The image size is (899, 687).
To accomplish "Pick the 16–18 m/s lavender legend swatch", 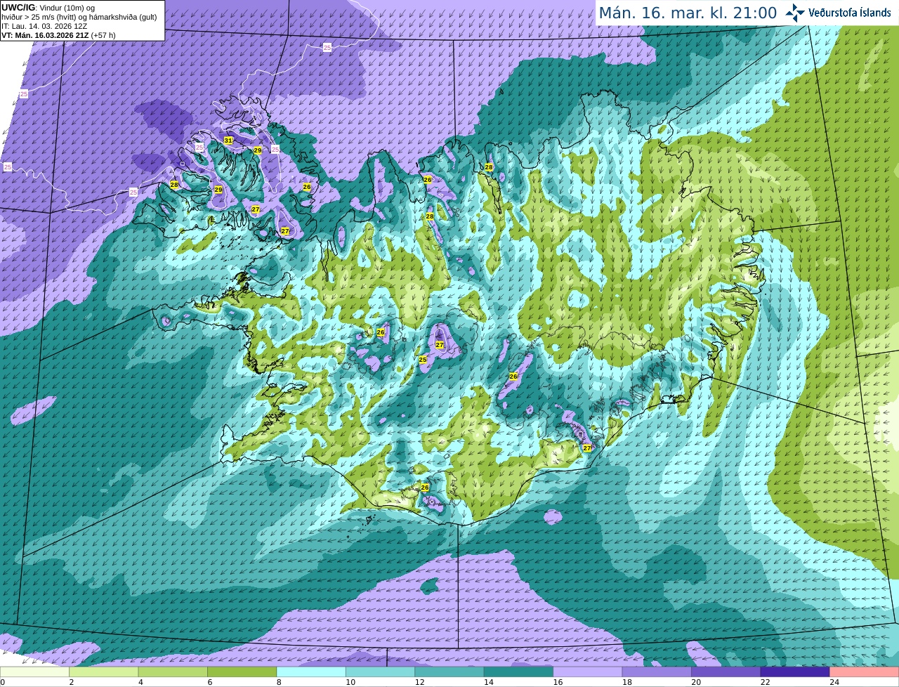I will (x=588, y=672).
